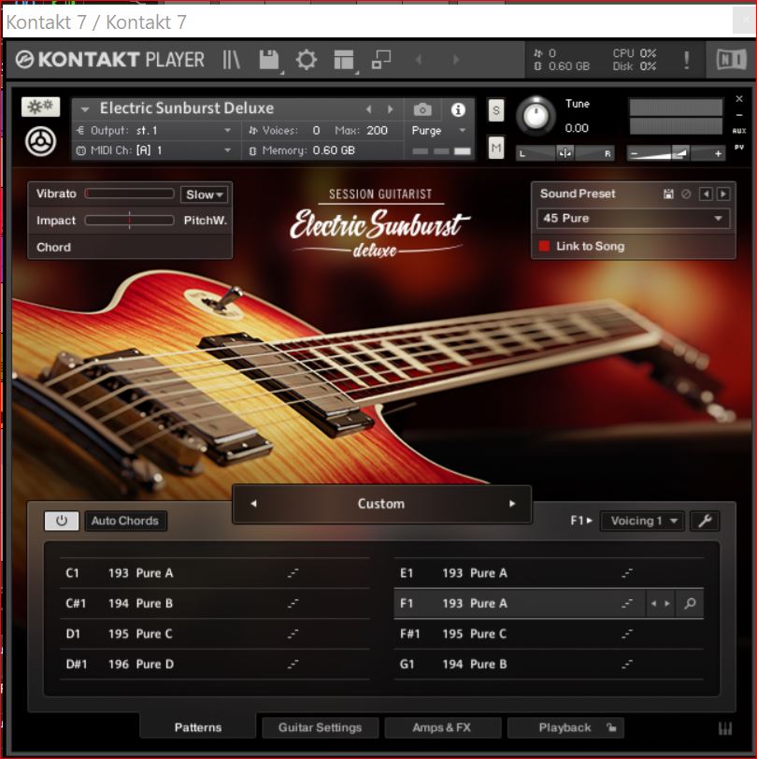
Task: Adjust the Vibrato slider
Action: (x=129, y=193)
